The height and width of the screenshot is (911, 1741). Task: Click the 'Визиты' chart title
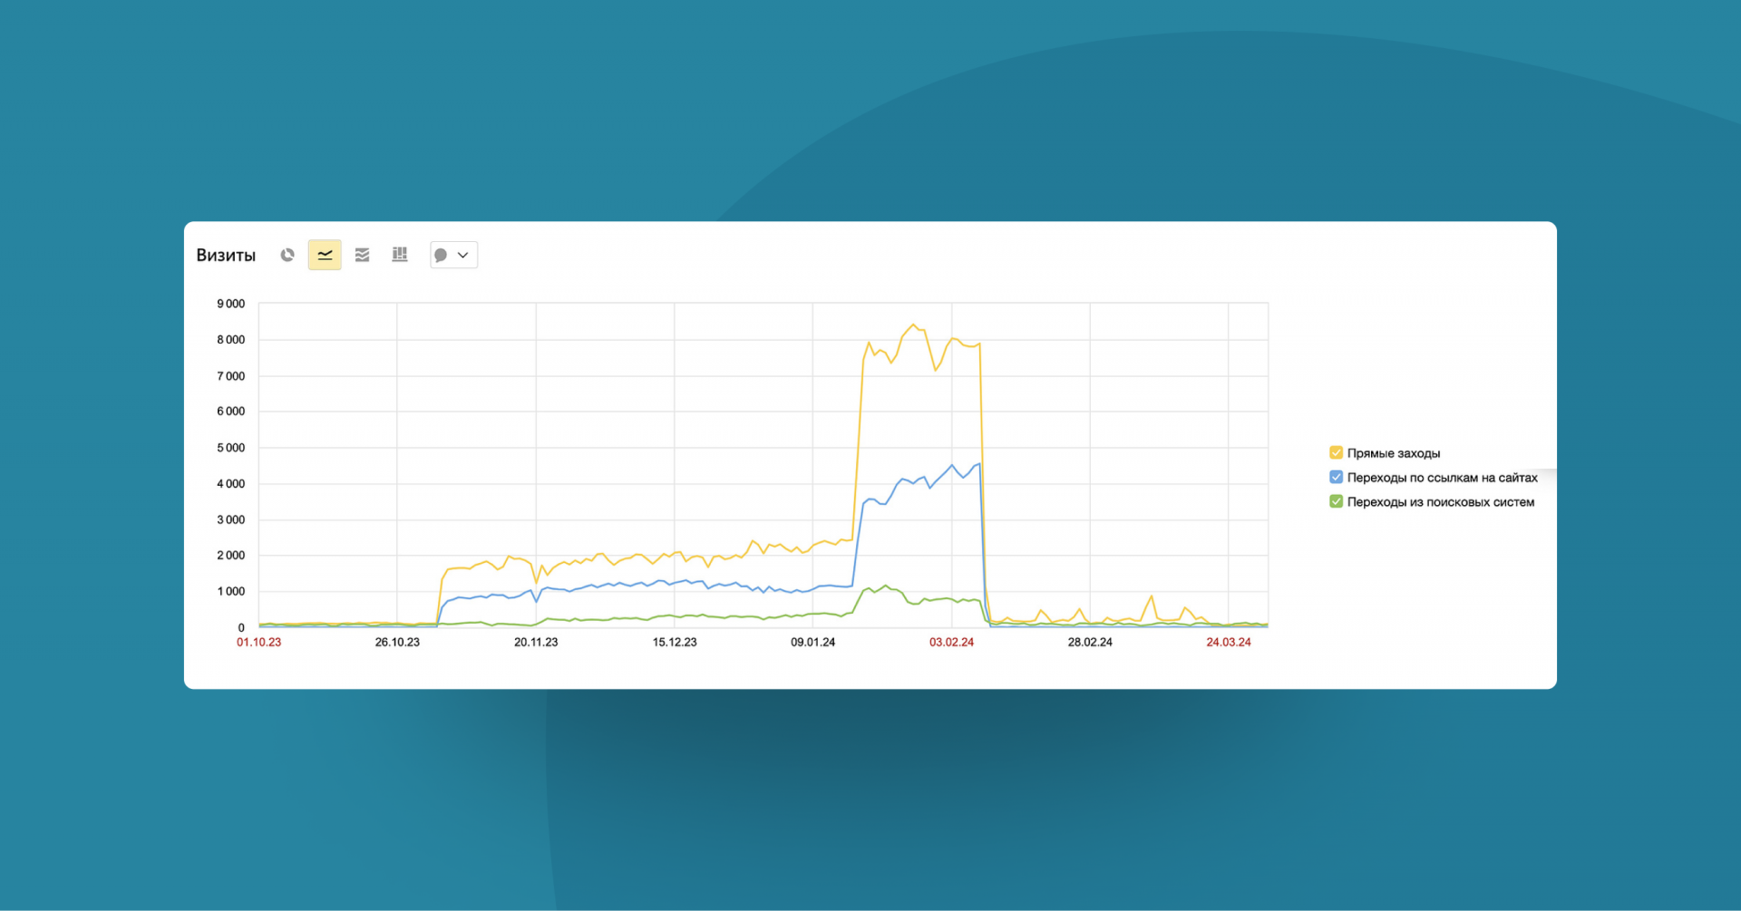[x=226, y=256]
